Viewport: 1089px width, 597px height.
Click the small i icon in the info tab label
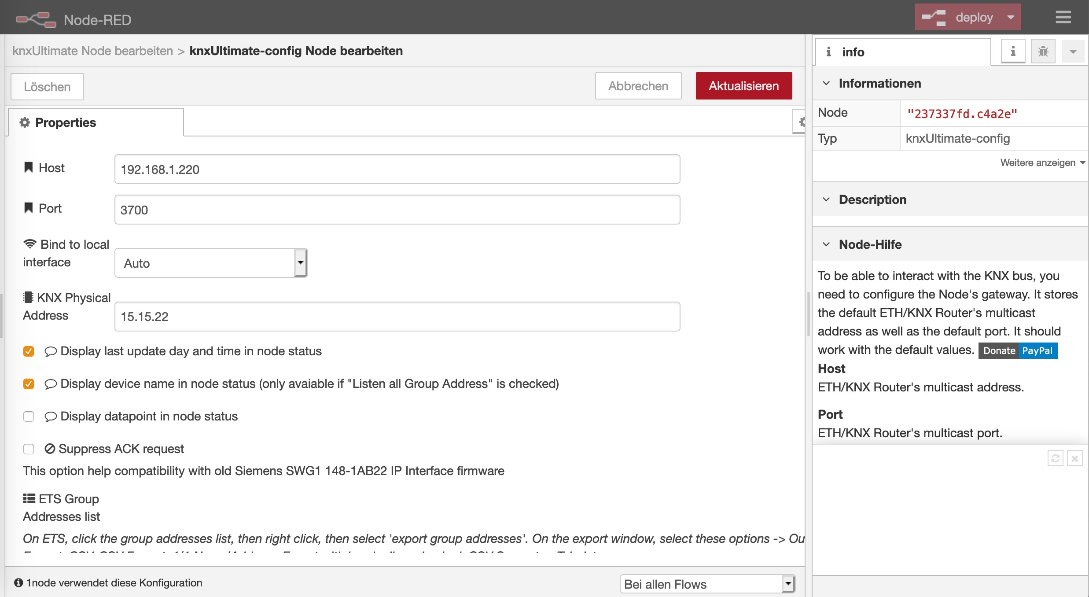828,52
